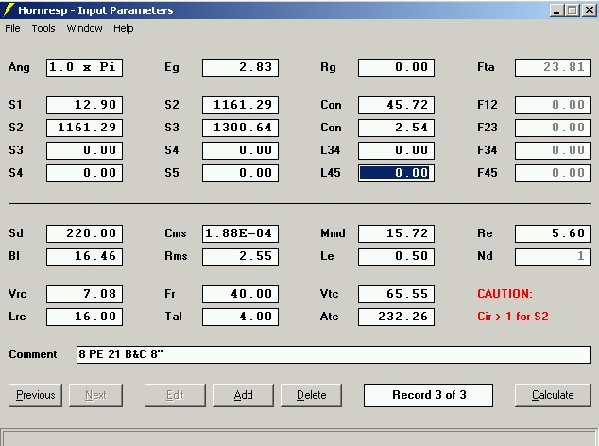Select the Bl field showing 16.46
Viewport: 599px width, 446px height.
click(84, 256)
